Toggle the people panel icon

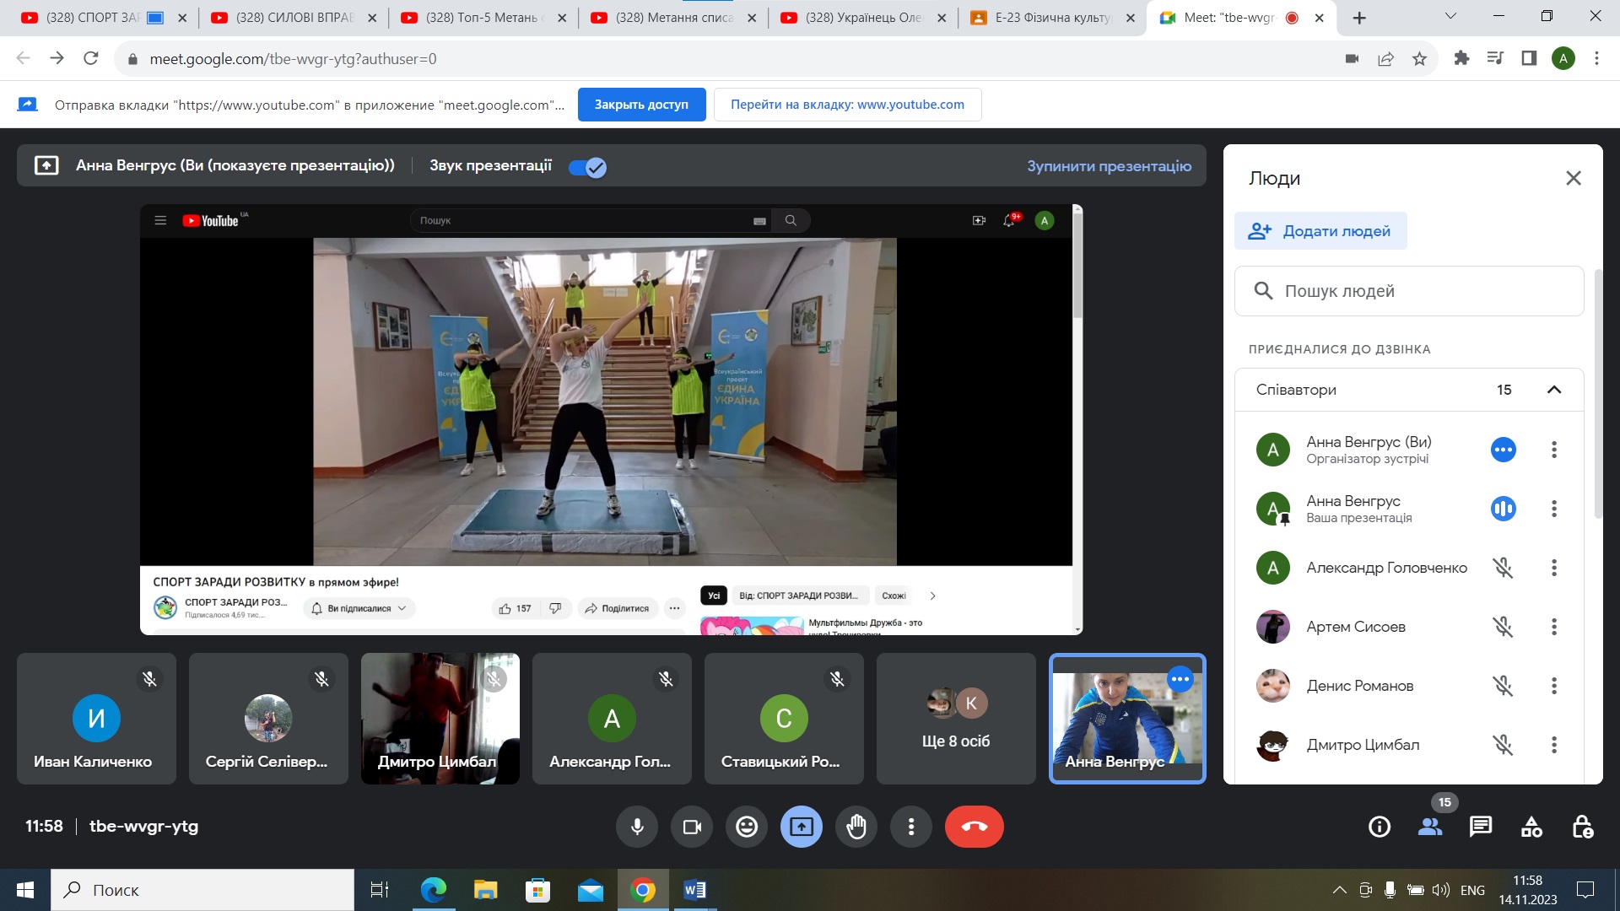pos(1430,827)
